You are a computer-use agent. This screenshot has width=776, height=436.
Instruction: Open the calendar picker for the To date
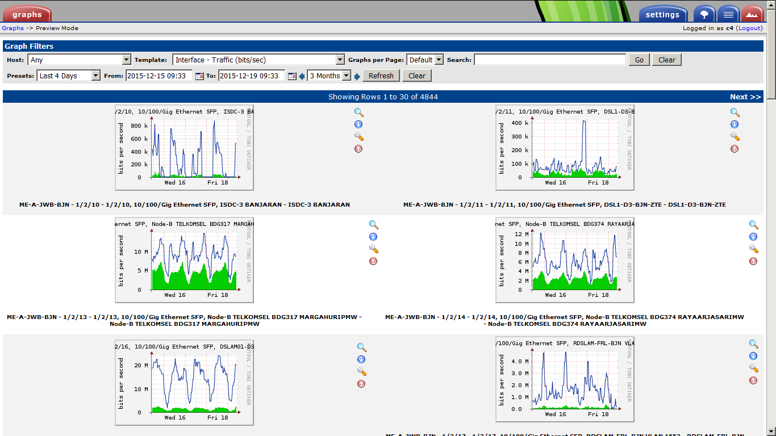(293, 75)
